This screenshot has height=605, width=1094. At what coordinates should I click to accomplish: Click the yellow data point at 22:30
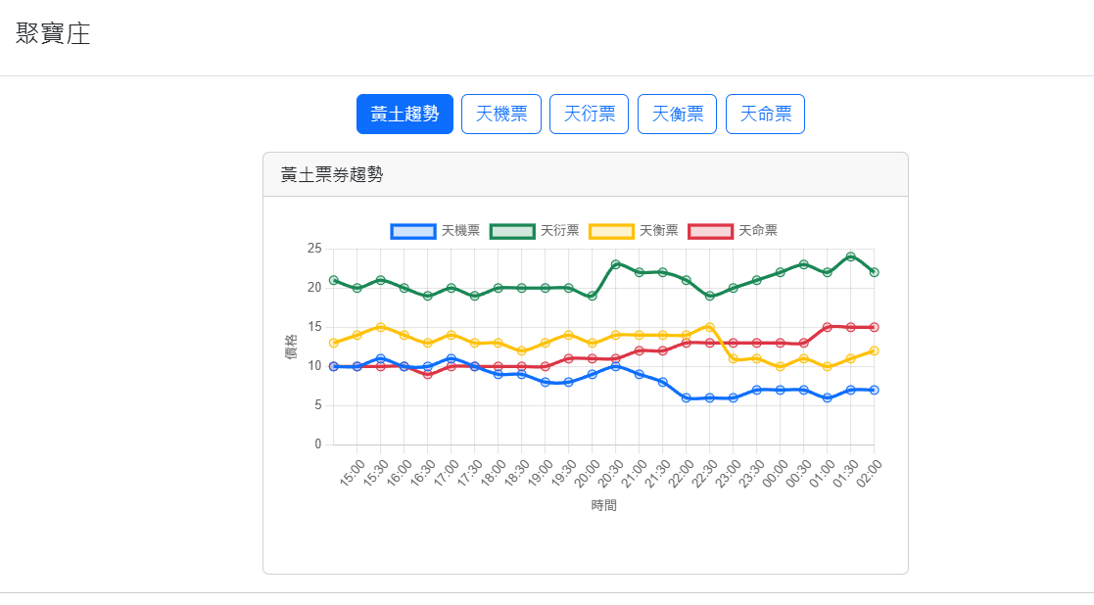click(x=710, y=327)
